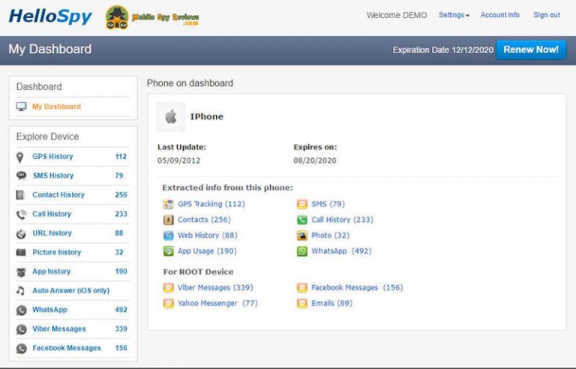Click the sidebar Viber Messages icon

[21, 329]
